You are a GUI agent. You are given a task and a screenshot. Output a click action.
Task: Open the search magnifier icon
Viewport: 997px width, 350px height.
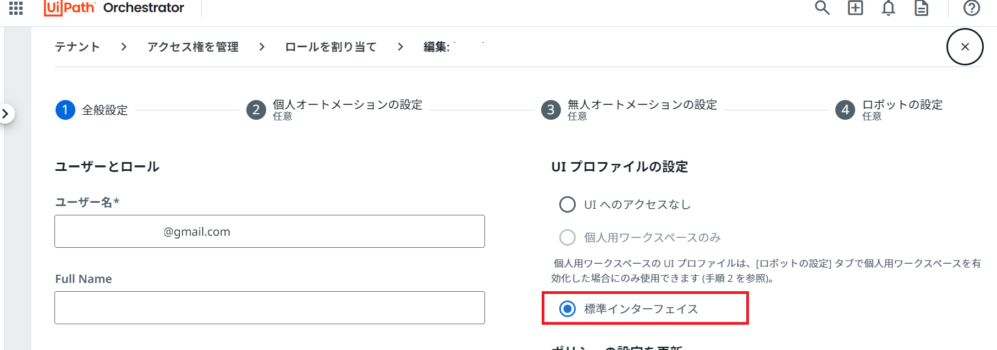click(822, 8)
